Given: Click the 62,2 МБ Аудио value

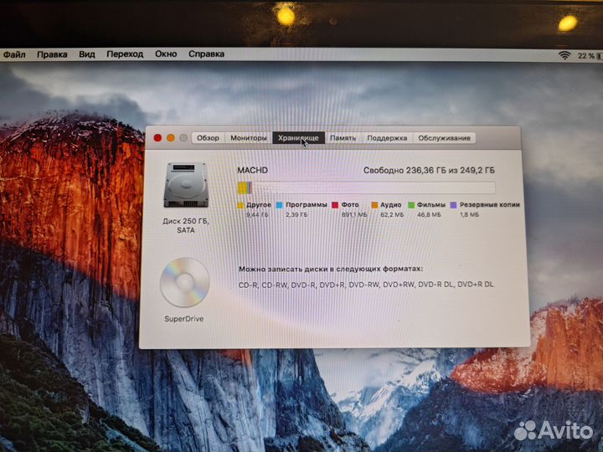Looking at the screenshot, I should (392, 215).
